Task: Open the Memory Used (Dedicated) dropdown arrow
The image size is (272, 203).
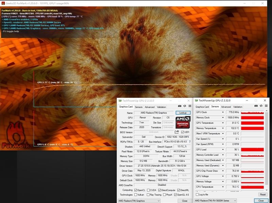Action: pos(223,160)
